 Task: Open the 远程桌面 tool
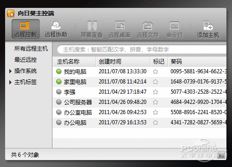(x=119, y=29)
